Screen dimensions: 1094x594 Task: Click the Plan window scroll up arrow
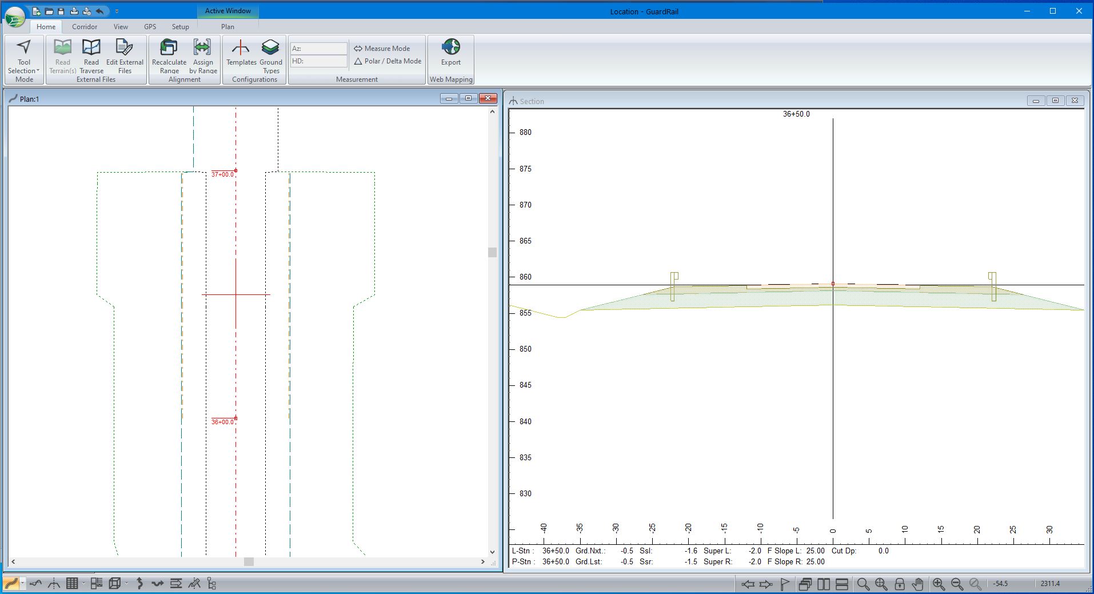click(492, 112)
